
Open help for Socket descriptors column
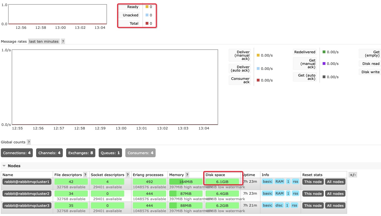[x=128, y=175]
